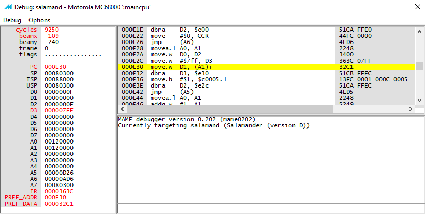
Task: Select disassembly line 000E2A move.w D0, D2
Action: coord(267,54)
